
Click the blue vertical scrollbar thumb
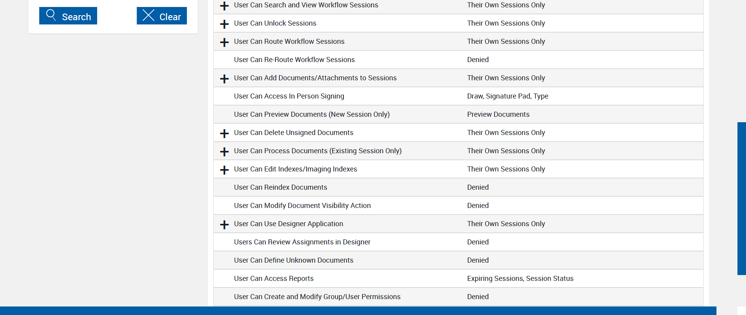pyautogui.click(x=741, y=198)
